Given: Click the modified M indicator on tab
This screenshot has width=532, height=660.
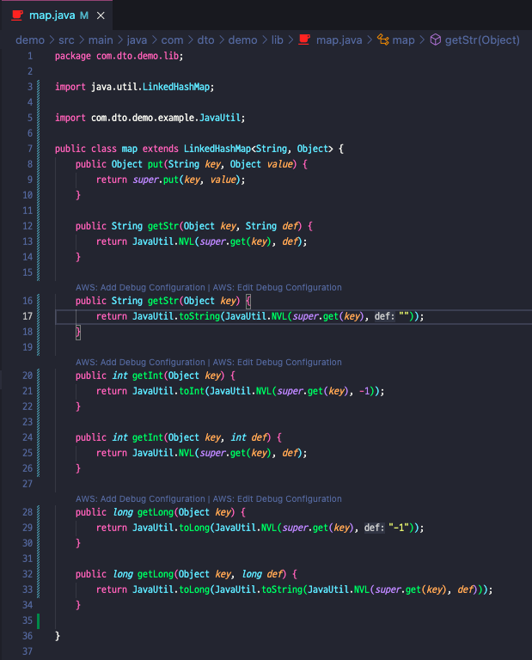Looking at the screenshot, I should pos(84,15).
